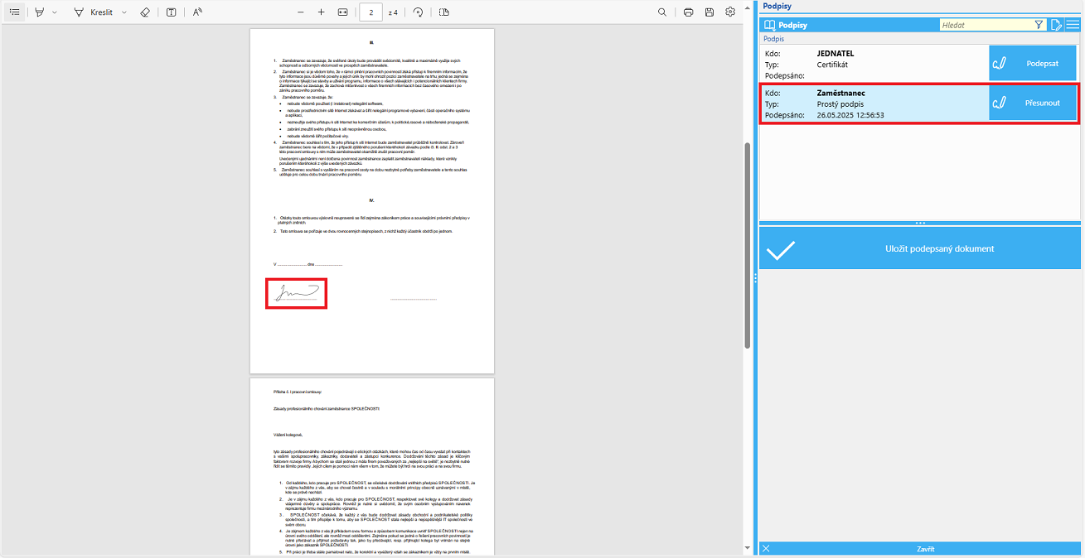
Task: Click the Podepsat button for JEDNATEL
Action: 1034,63
